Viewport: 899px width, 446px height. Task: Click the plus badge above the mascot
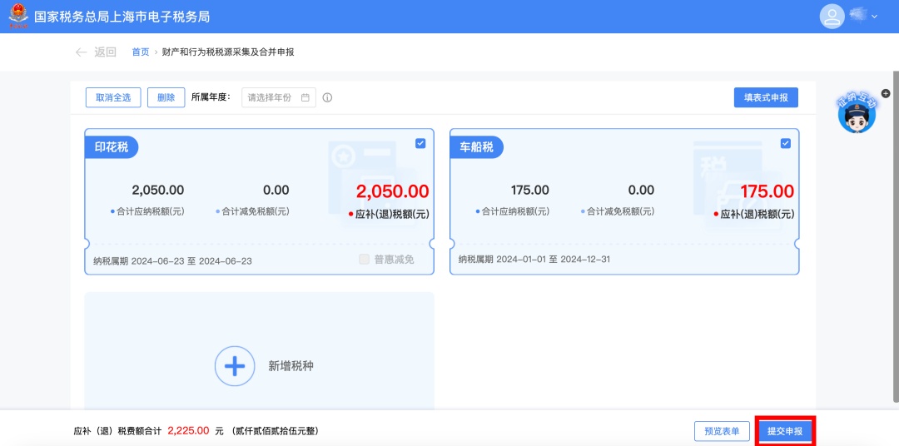click(886, 93)
